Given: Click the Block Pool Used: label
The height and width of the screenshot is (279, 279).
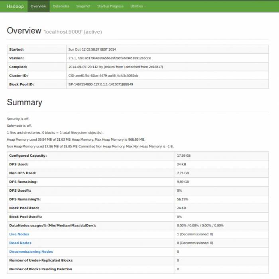Looking at the screenshot, I should point(24,208).
